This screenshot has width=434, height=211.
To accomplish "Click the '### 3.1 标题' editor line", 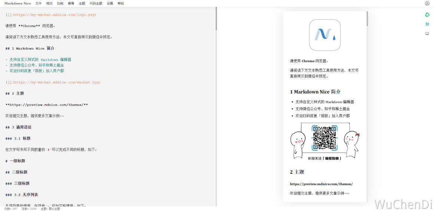I will pyautogui.click(x=18, y=139).
